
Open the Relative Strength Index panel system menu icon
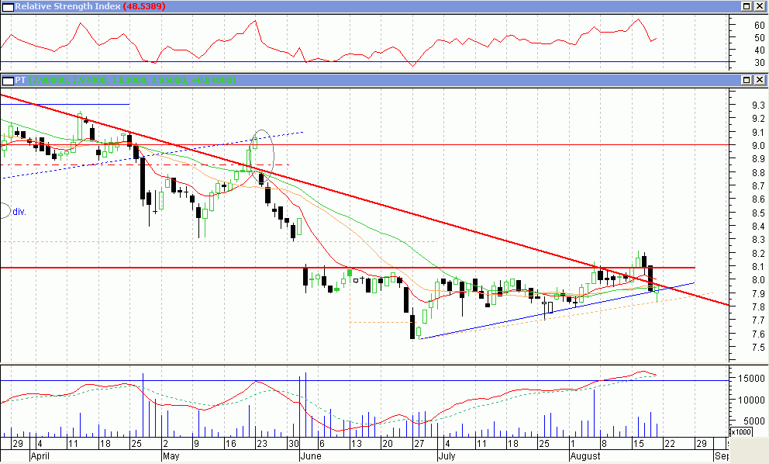[x=8, y=6]
